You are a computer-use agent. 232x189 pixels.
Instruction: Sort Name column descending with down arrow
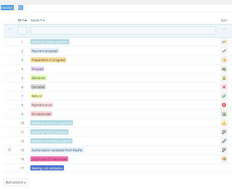(x=41, y=20)
